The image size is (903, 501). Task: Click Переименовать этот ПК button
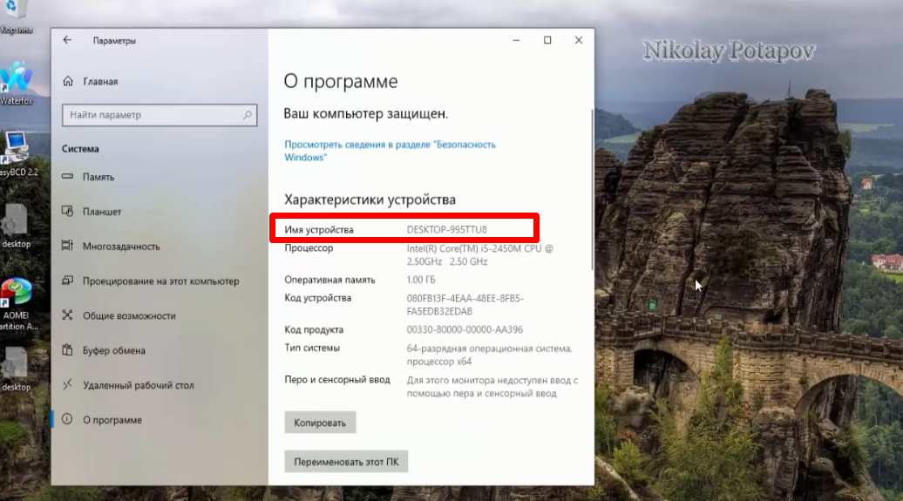[346, 462]
